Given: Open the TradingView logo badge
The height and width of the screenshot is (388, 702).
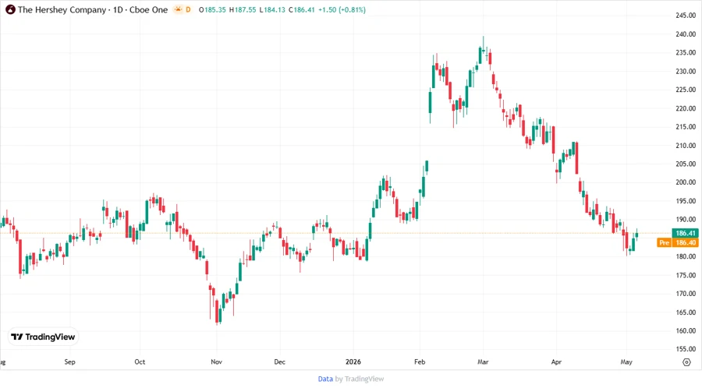Looking at the screenshot, I should [x=43, y=337].
